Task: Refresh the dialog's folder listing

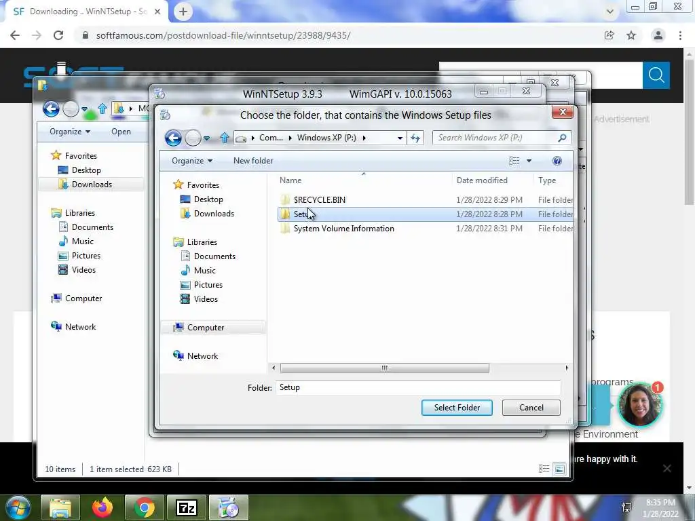Action: coord(415,138)
